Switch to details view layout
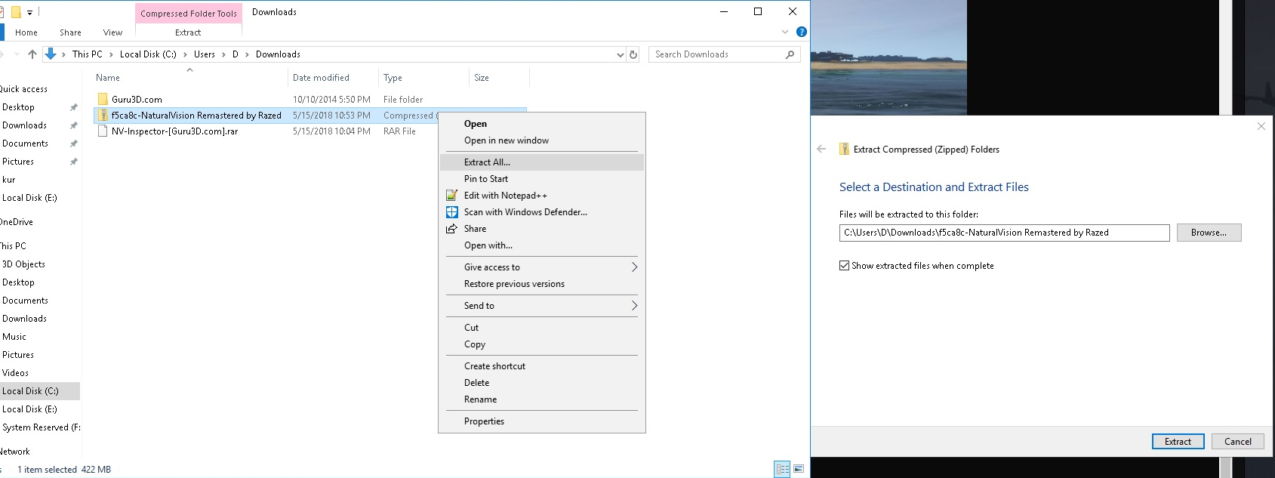Image resolution: width=1275 pixels, height=478 pixels. point(782,469)
